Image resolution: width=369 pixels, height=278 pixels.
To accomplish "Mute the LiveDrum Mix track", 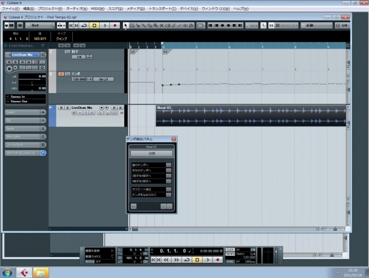I will (x=60, y=108).
